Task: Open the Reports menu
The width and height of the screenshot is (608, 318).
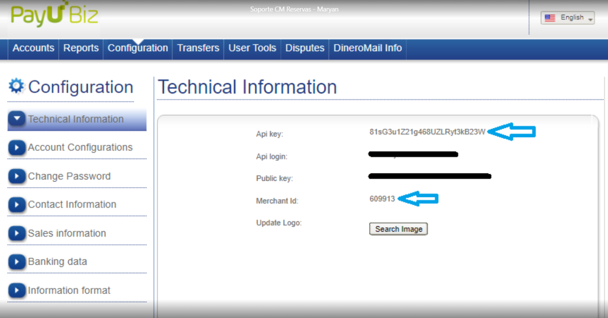Action: [81, 48]
